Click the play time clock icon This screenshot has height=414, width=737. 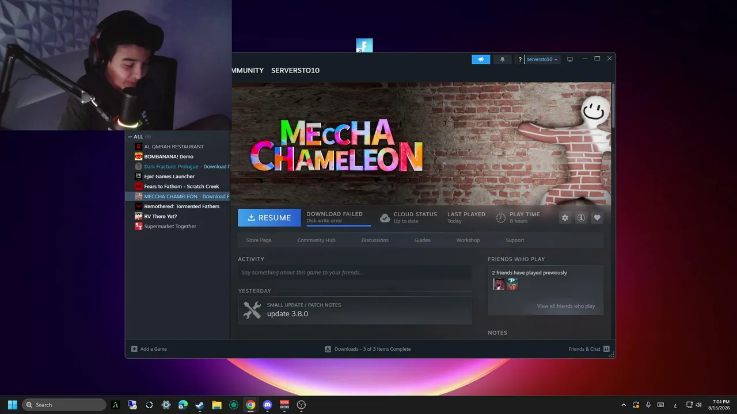501,218
